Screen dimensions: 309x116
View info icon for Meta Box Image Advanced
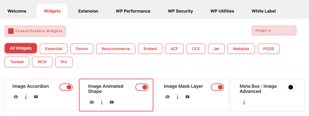coord(244,102)
